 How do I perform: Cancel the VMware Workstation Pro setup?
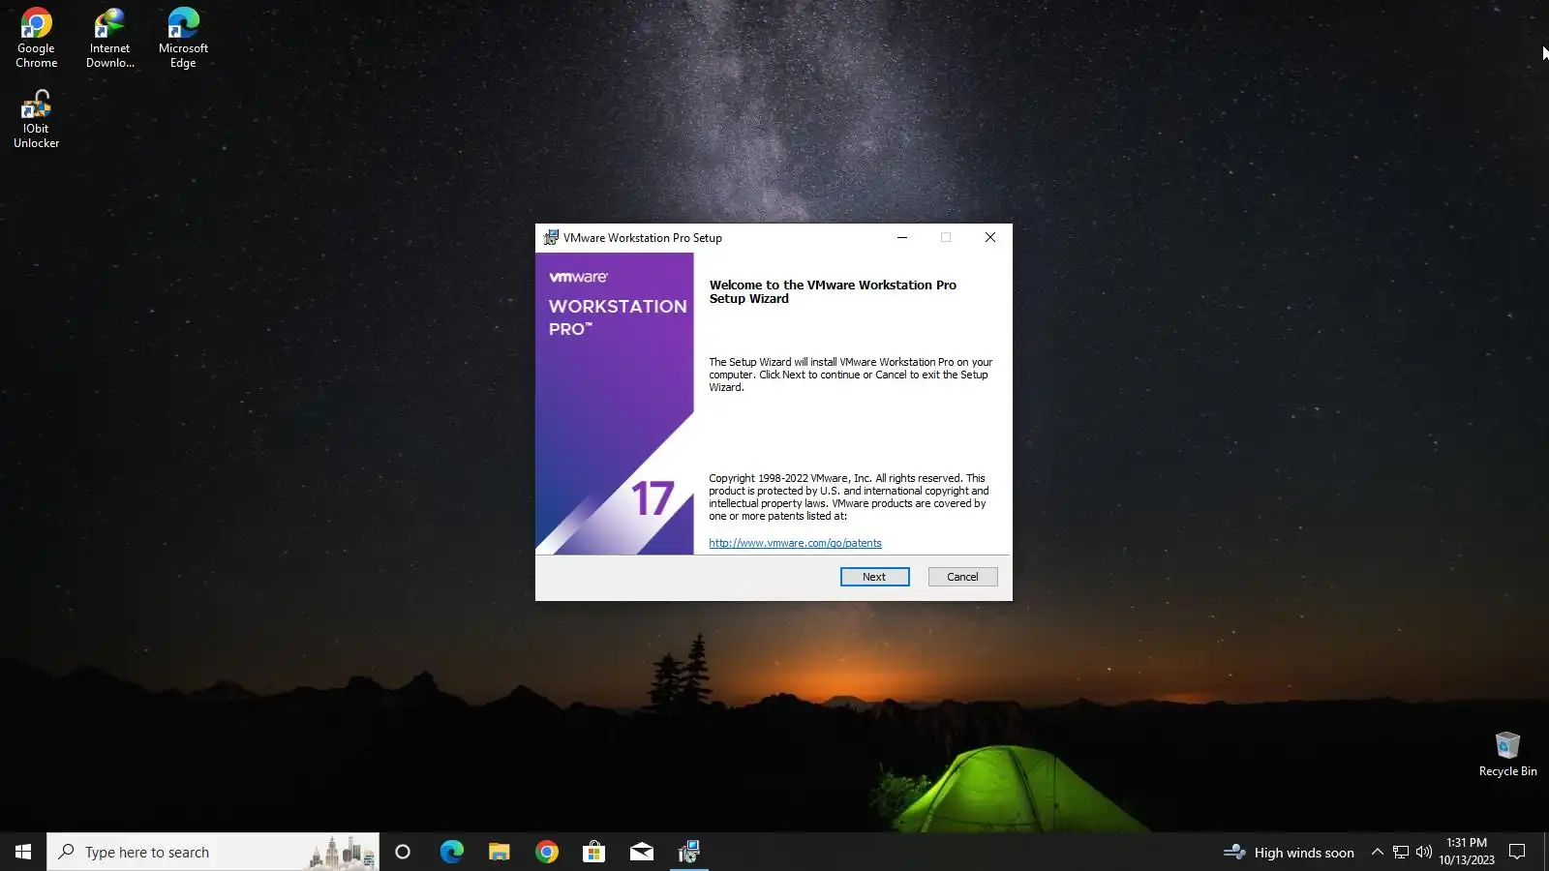(x=962, y=577)
